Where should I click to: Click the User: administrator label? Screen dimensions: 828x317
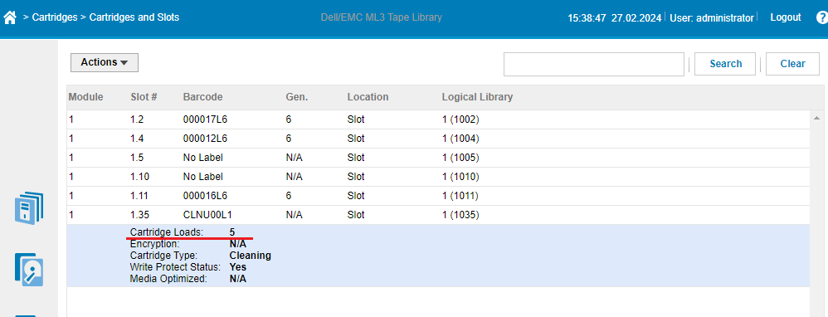pos(712,18)
